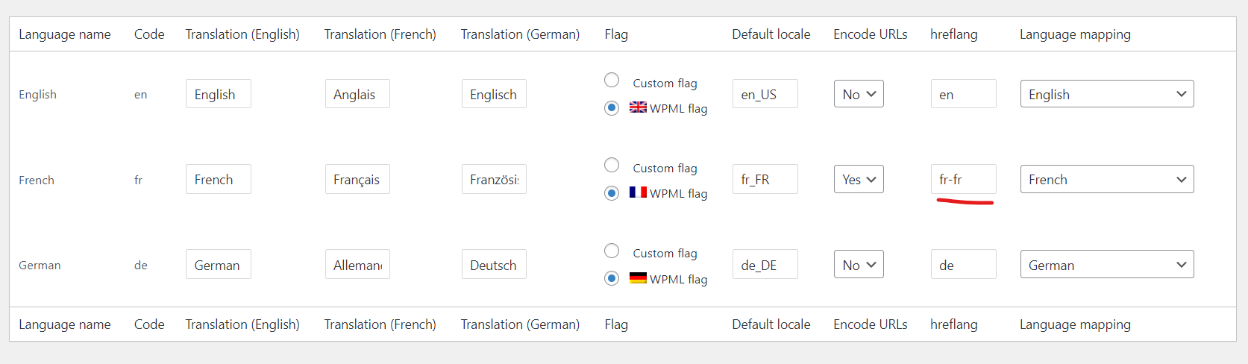Click the German English translation field
Image resolution: width=1248 pixels, height=364 pixels.
218,265
